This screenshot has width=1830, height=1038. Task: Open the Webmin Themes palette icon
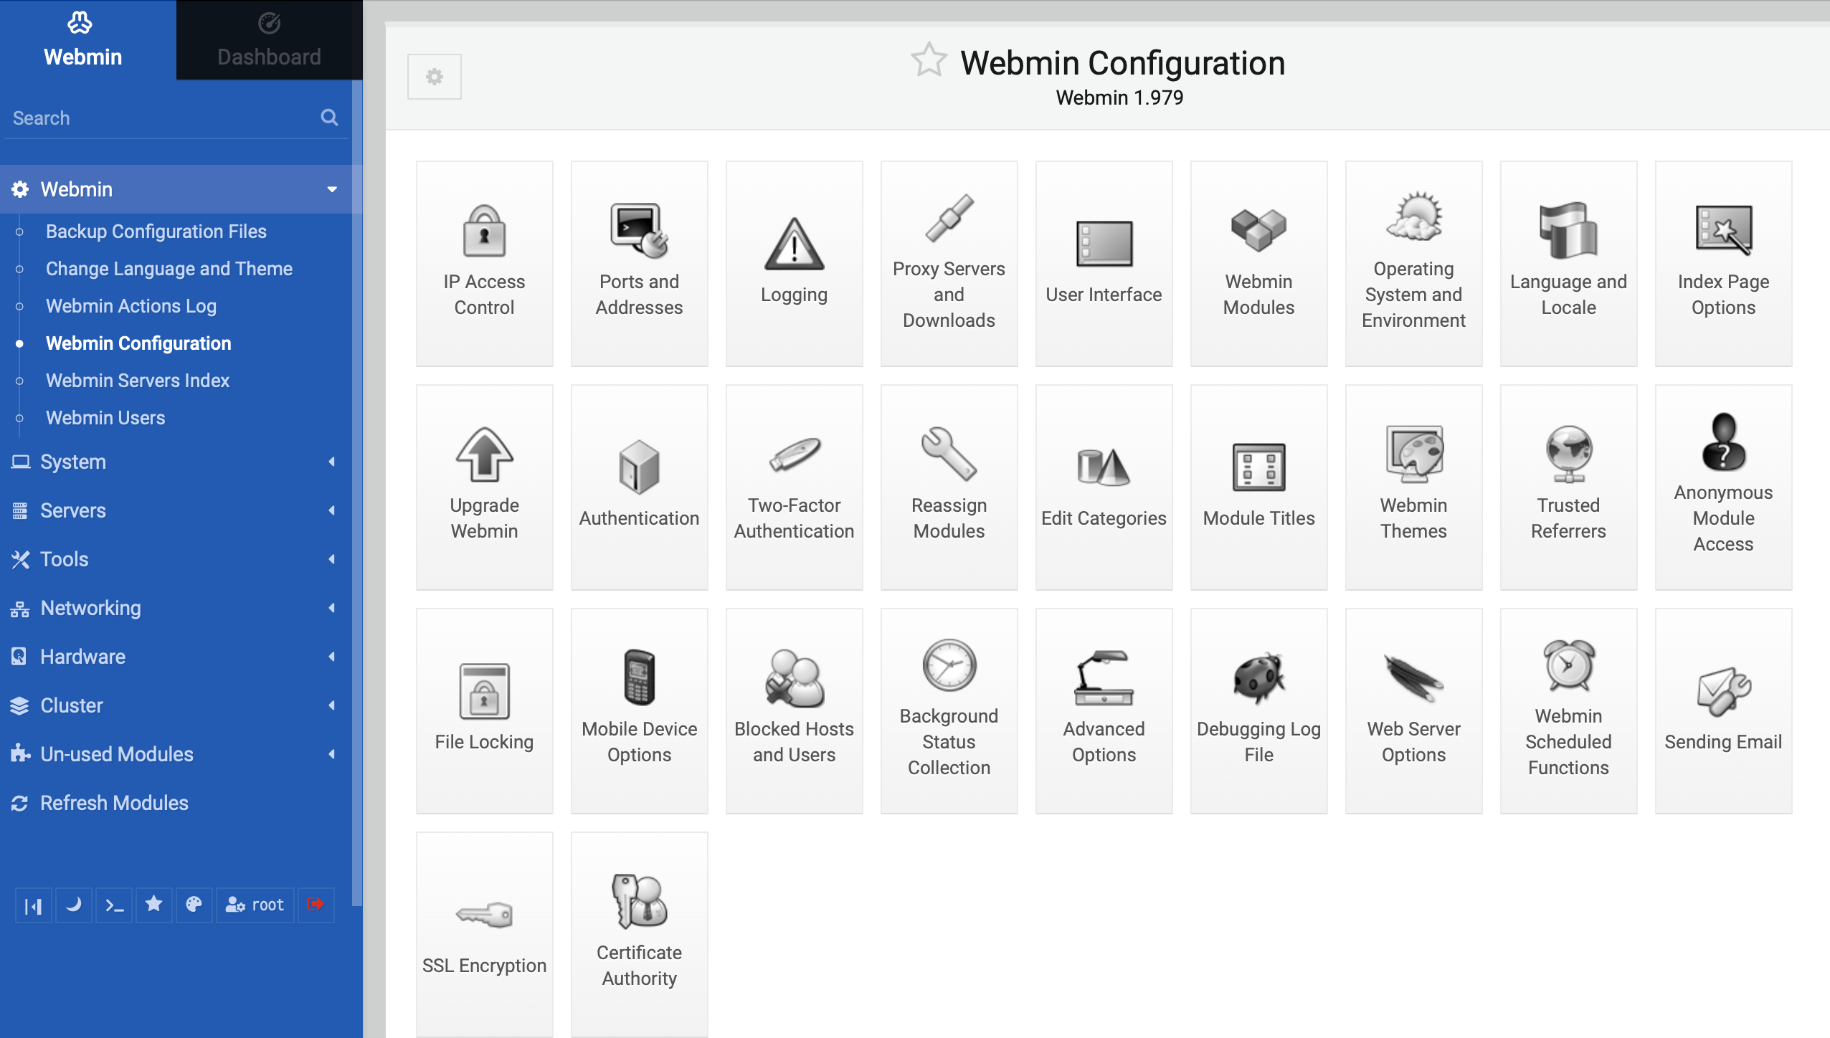(1413, 454)
